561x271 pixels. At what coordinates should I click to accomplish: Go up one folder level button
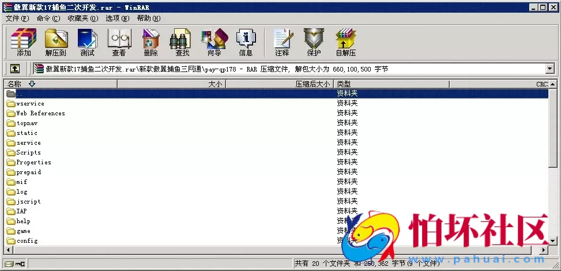15,69
